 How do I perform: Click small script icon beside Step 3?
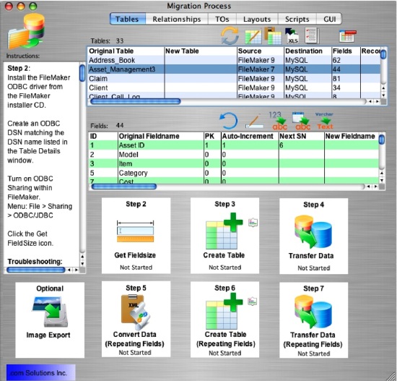point(253,223)
